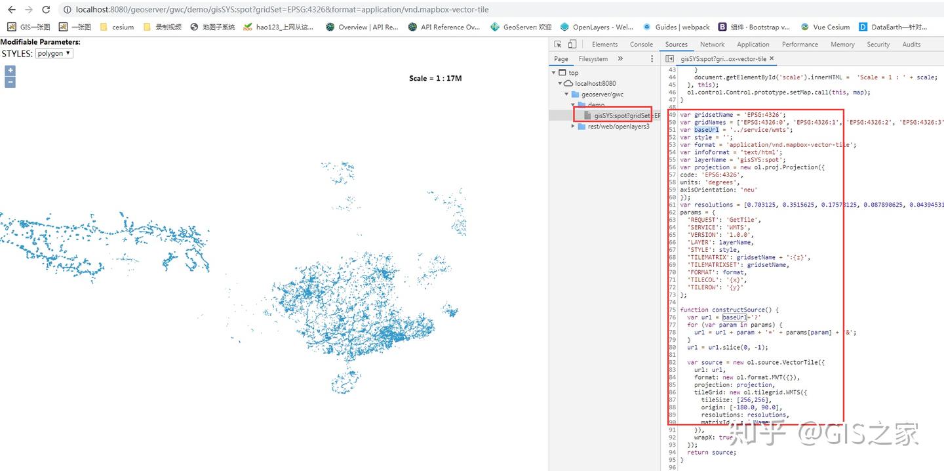This screenshot has height=471, width=944.
Task: Close the gisSYS:spot source file tab
Action: click(772, 58)
